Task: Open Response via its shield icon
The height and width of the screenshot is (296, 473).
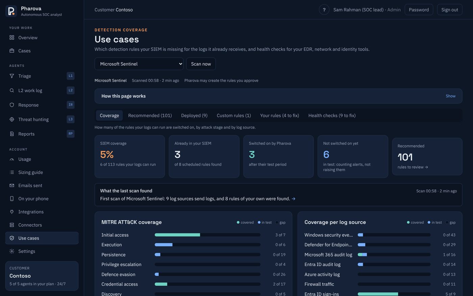Action: tap(12, 105)
